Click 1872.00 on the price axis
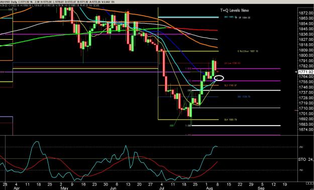The width and height of the screenshot is (314, 190). [x=306, y=13]
